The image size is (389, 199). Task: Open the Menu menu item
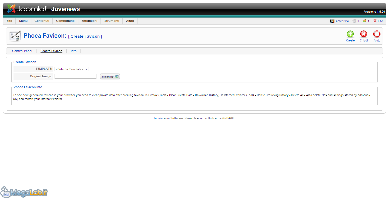tap(23, 21)
